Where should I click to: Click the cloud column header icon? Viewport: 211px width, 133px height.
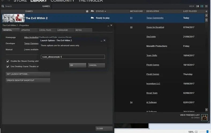click(92, 11)
